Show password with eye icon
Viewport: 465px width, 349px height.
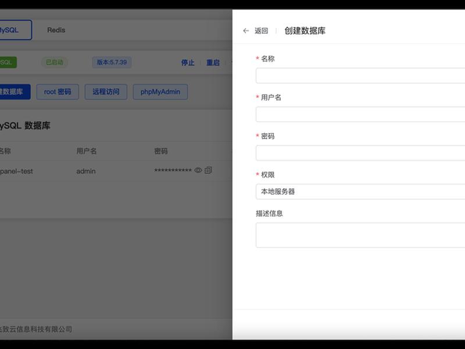[198, 170]
